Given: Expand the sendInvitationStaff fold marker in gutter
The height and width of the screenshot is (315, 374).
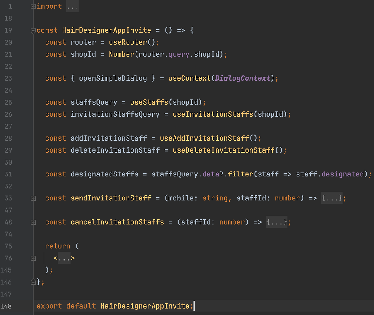Looking at the screenshot, I should tap(33, 198).
